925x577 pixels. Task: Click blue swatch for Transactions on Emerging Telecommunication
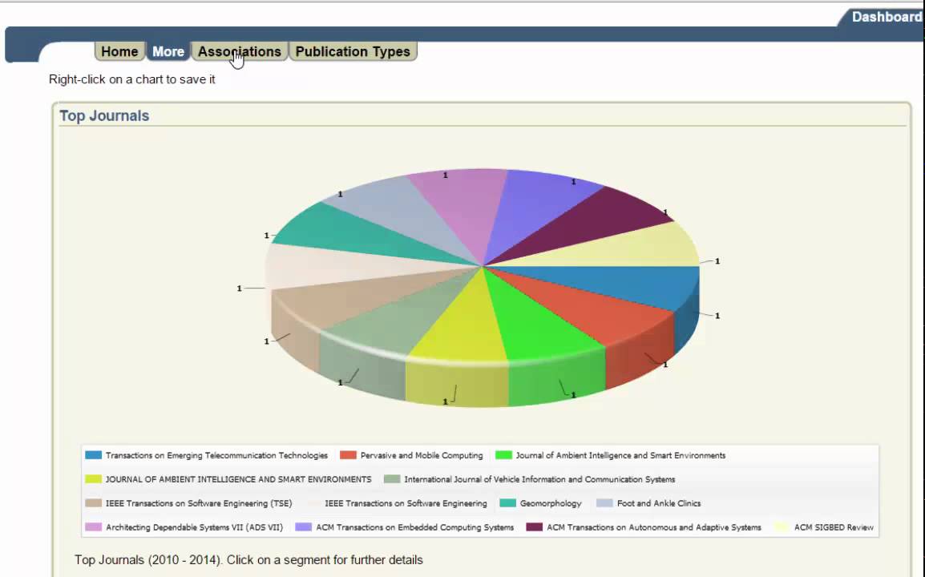pyautogui.click(x=93, y=455)
